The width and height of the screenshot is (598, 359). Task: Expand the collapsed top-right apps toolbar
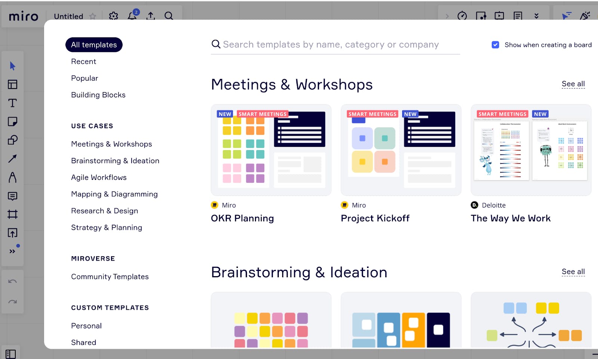click(447, 16)
